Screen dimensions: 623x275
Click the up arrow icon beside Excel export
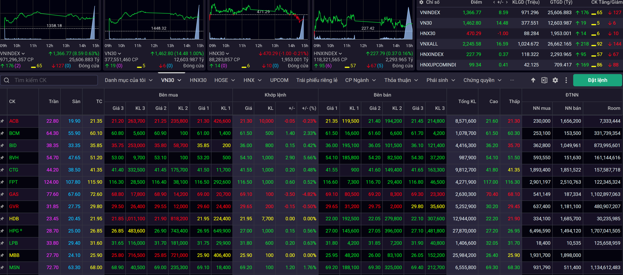click(x=533, y=80)
